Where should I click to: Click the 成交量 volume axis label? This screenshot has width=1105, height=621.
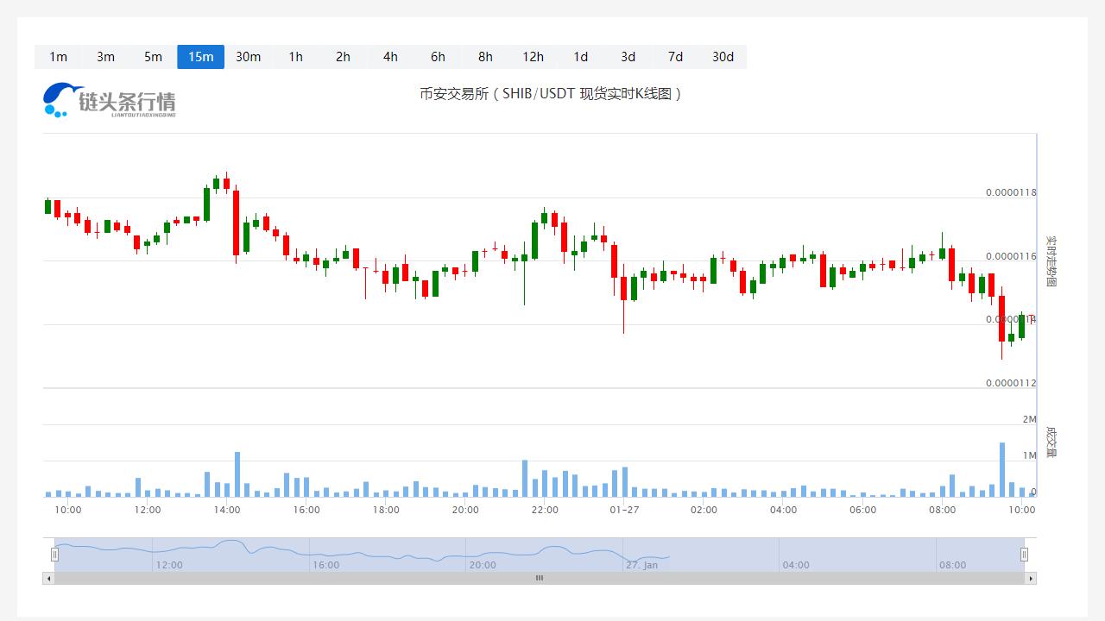coord(1051,442)
